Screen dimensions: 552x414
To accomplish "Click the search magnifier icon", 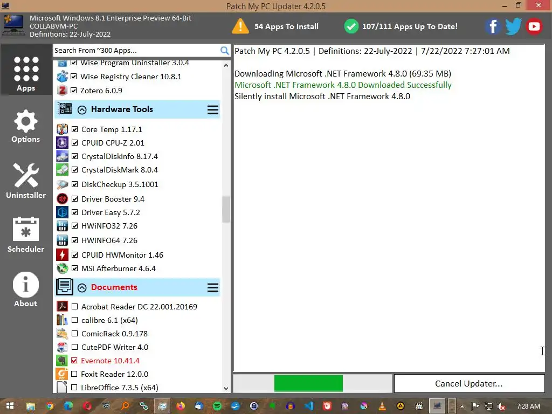I will (x=224, y=50).
